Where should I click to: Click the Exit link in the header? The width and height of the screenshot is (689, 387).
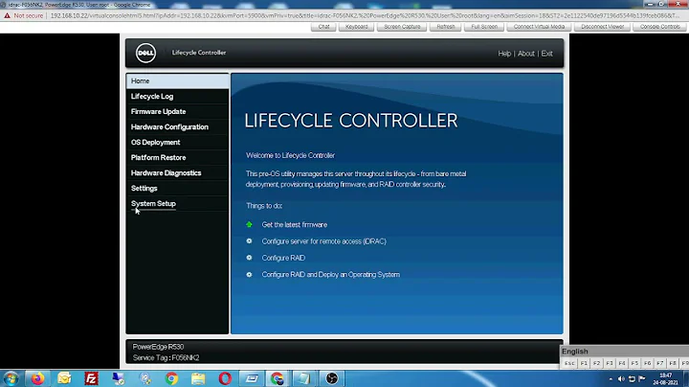point(546,54)
